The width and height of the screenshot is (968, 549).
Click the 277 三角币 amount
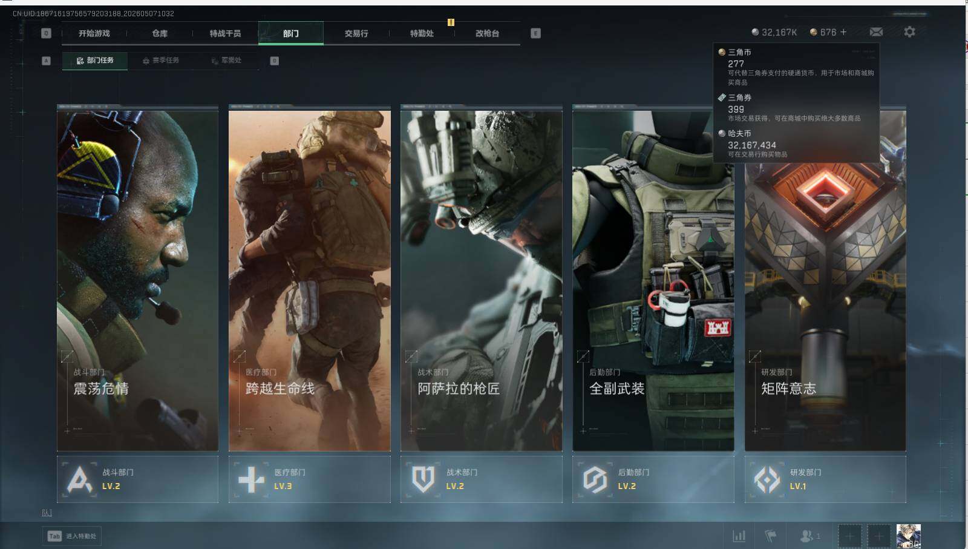click(736, 64)
